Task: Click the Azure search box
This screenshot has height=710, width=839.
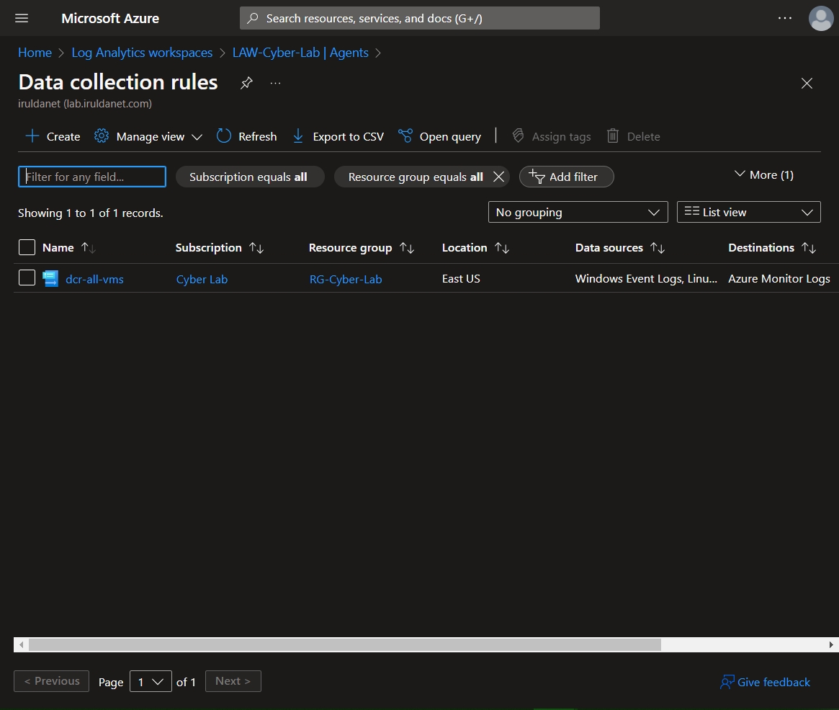Action: (x=419, y=18)
